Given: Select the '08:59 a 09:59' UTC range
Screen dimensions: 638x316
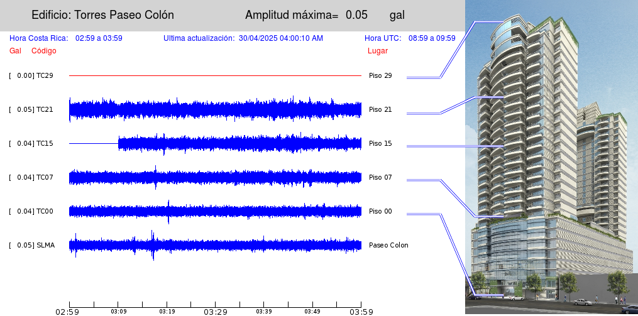Looking at the screenshot, I should tap(432, 38).
